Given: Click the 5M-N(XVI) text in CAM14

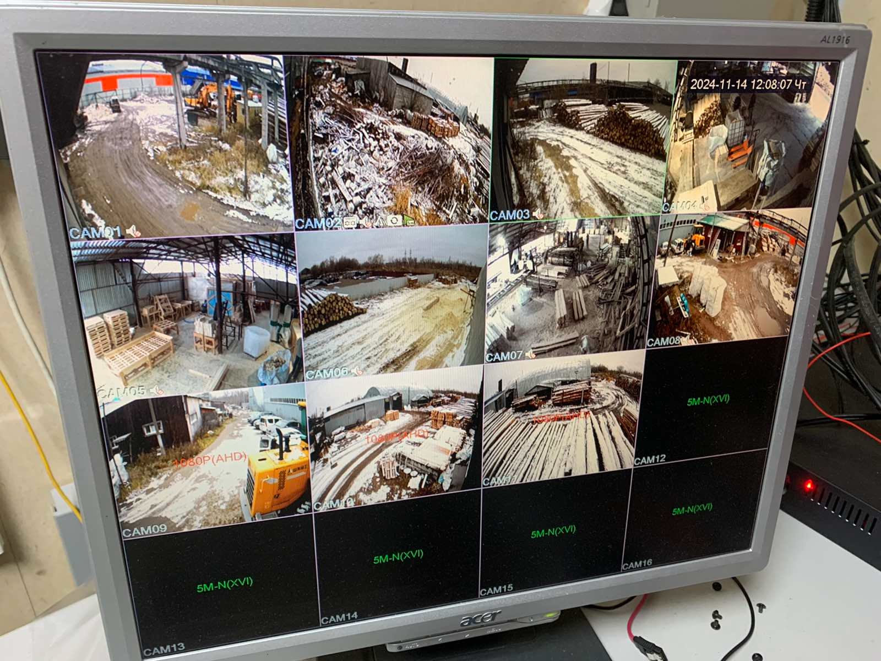Looking at the screenshot, I should tap(397, 557).
